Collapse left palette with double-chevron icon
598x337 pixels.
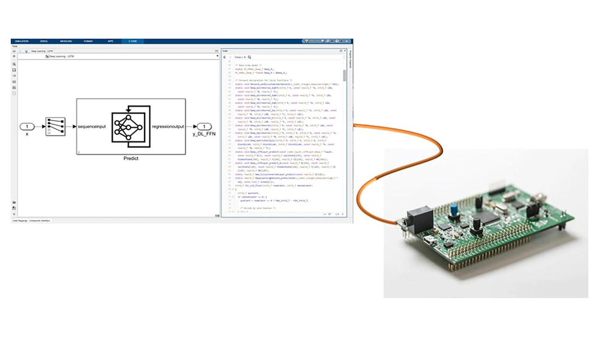tap(14, 214)
